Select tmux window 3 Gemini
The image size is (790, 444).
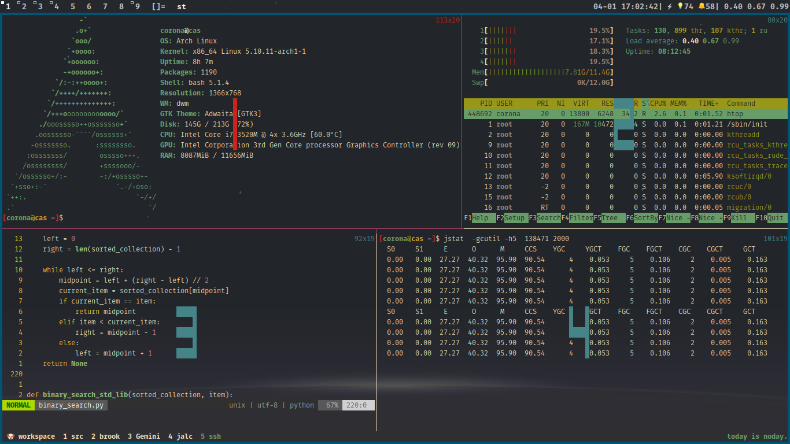(144, 436)
